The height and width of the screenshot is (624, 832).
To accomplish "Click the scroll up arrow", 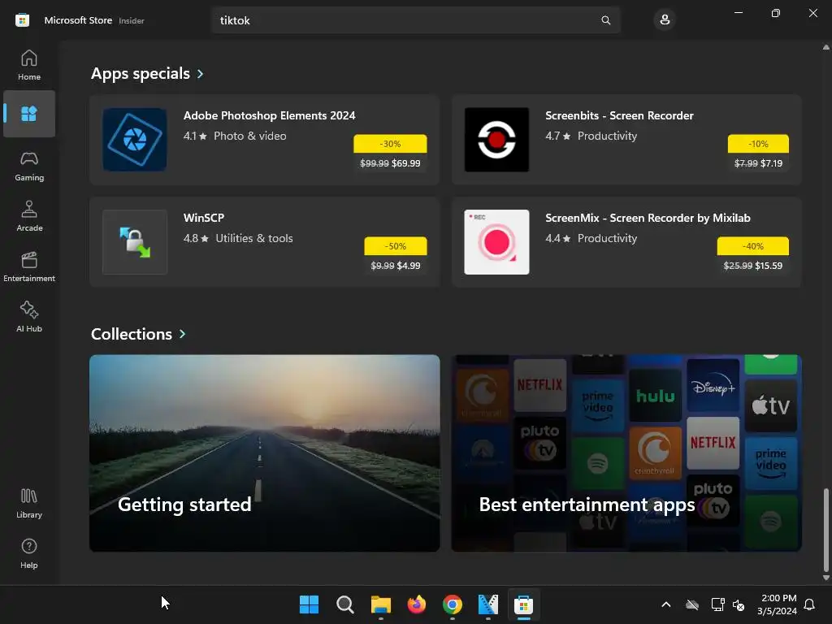I will (825, 47).
